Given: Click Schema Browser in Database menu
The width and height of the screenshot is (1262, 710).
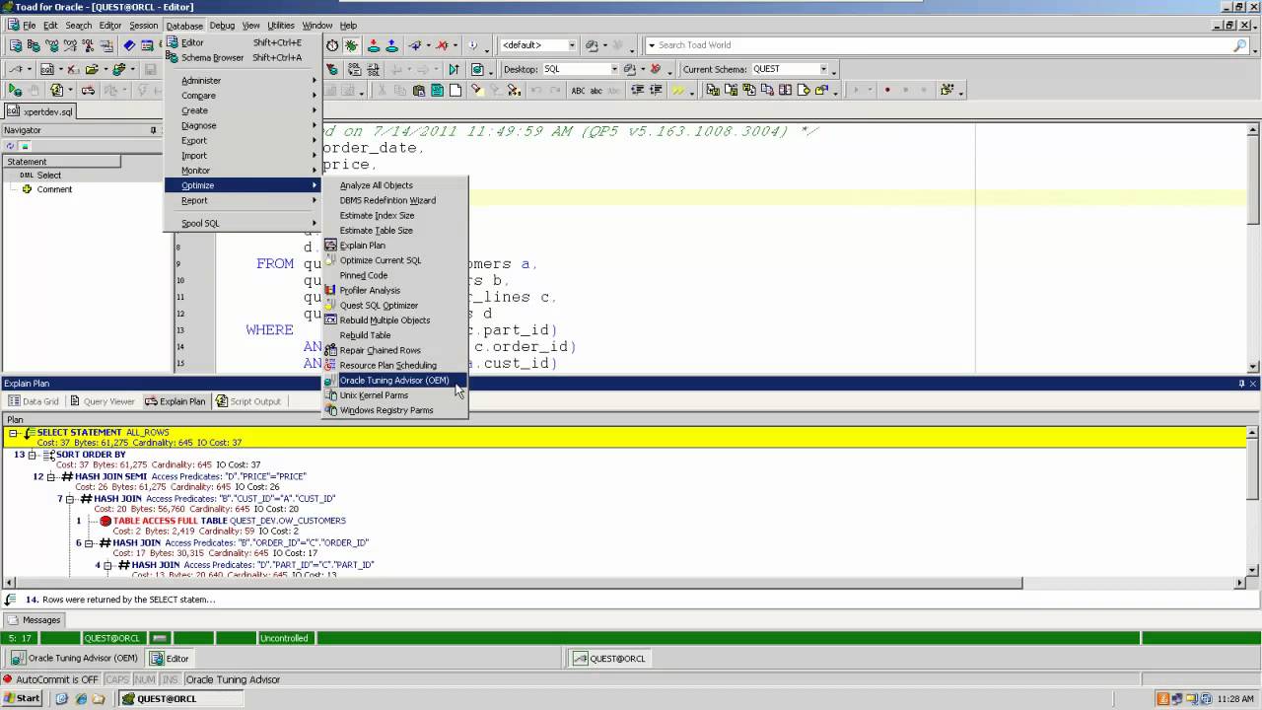Looking at the screenshot, I should (x=242, y=58).
